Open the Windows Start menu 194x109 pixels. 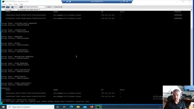pos(3,107)
